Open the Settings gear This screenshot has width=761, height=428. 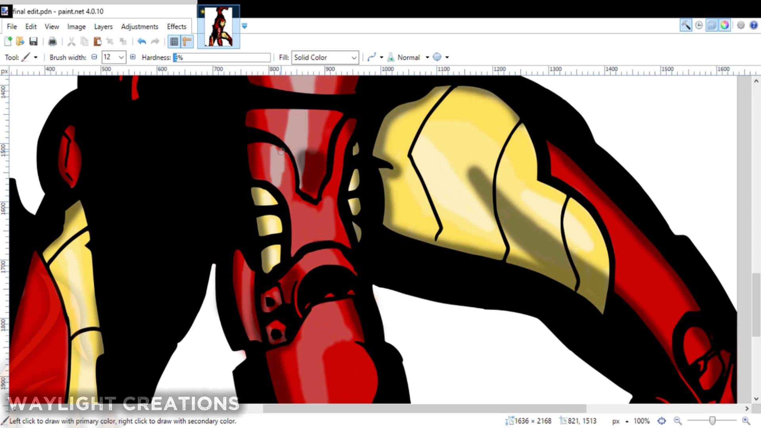(x=741, y=25)
